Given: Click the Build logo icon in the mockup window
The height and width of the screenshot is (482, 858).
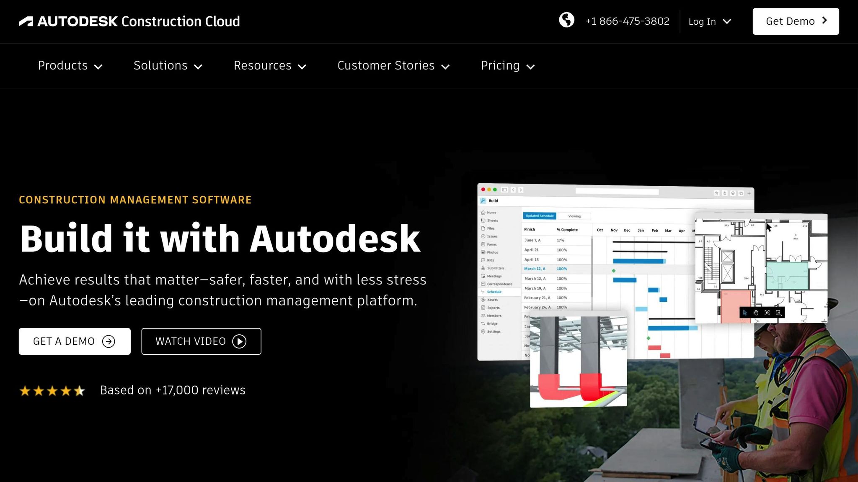Looking at the screenshot, I should 483,201.
